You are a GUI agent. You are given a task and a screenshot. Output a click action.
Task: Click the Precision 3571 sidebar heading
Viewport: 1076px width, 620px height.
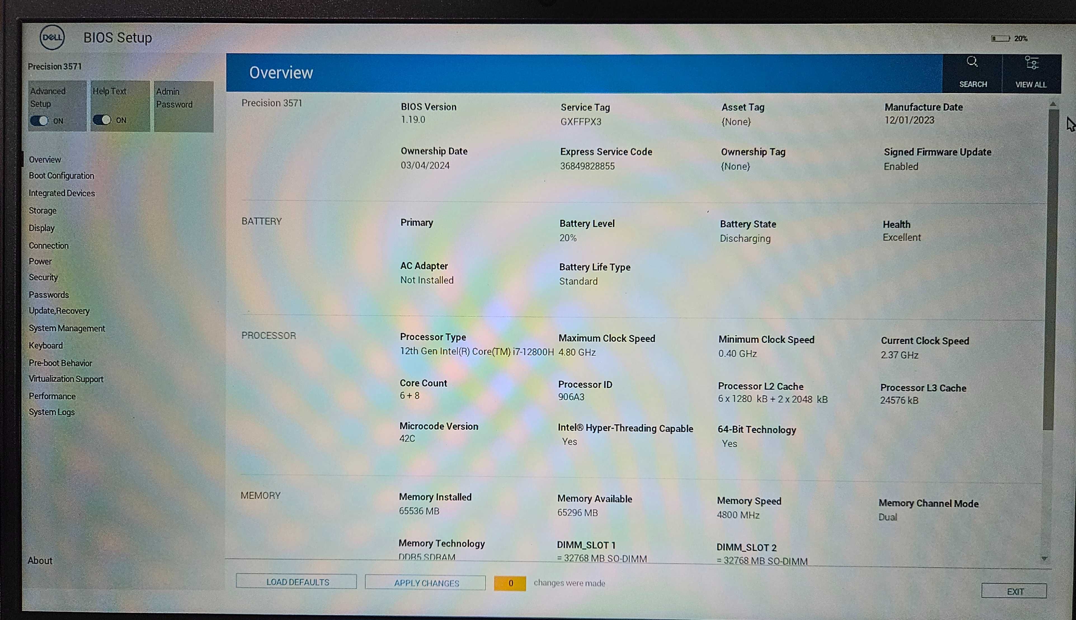coord(55,67)
